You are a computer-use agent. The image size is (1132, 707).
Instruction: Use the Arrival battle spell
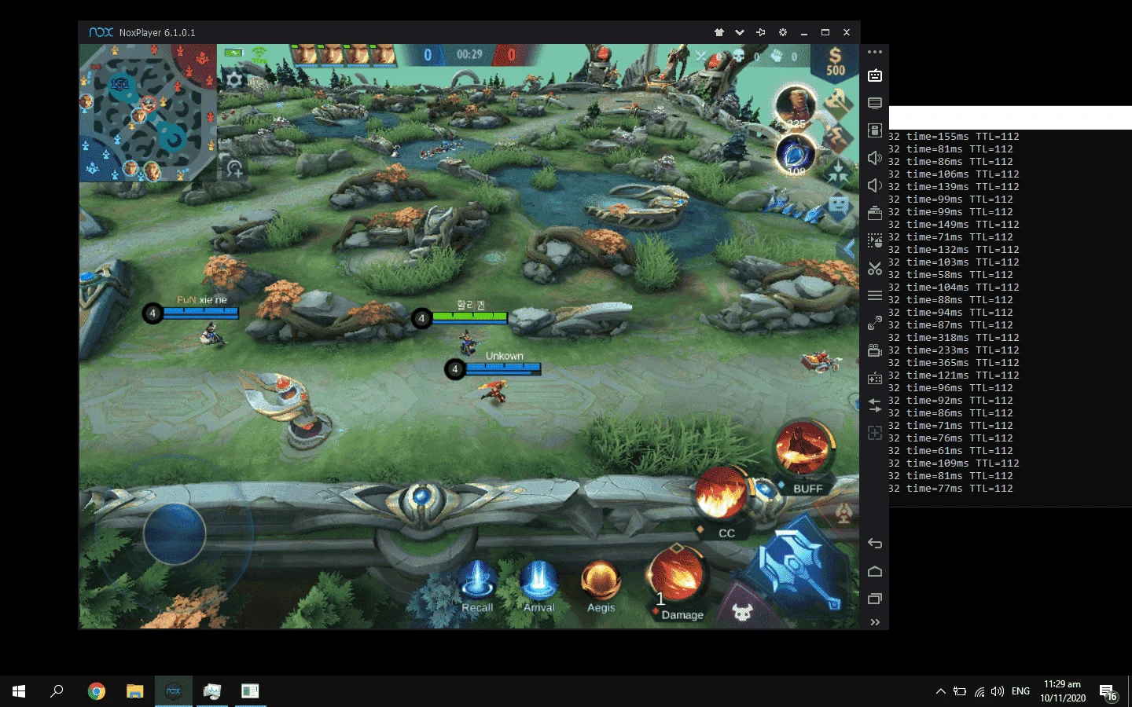click(x=538, y=586)
